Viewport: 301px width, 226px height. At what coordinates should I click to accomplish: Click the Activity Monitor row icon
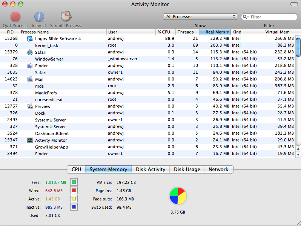[30, 140]
